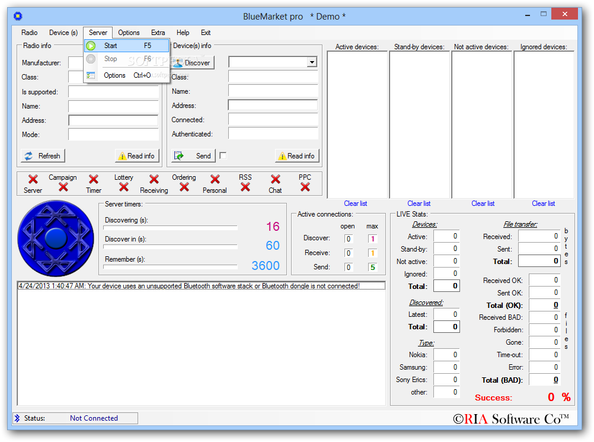Click the Exit menu item
Image resolution: width=594 pixels, height=442 pixels.
(206, 33)
